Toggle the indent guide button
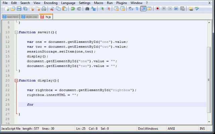 click(x=143, y=9)
